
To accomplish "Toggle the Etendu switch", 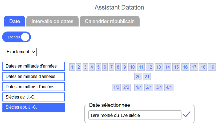I will point(17,37).
